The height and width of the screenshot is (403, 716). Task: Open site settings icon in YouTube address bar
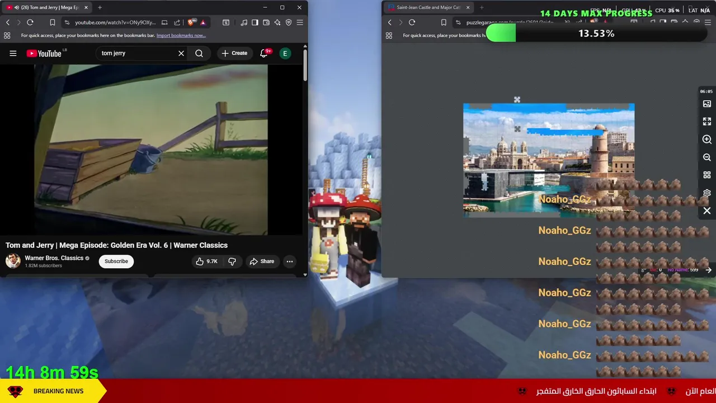tap(67, 22)
